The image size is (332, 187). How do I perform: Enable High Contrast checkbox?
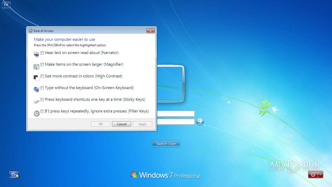click(x=42, y=76)
